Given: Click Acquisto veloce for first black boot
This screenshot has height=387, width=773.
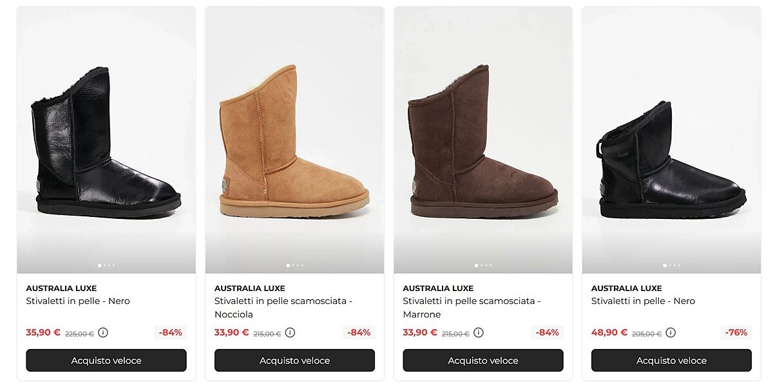Looking at the screenshot, I should 106,361.
